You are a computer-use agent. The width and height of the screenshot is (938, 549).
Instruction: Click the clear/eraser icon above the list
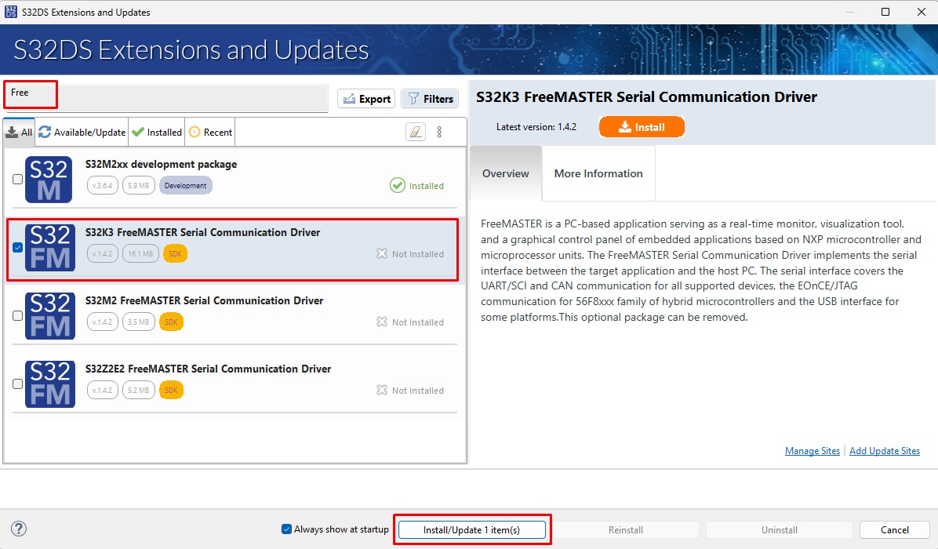click(416, 132)
